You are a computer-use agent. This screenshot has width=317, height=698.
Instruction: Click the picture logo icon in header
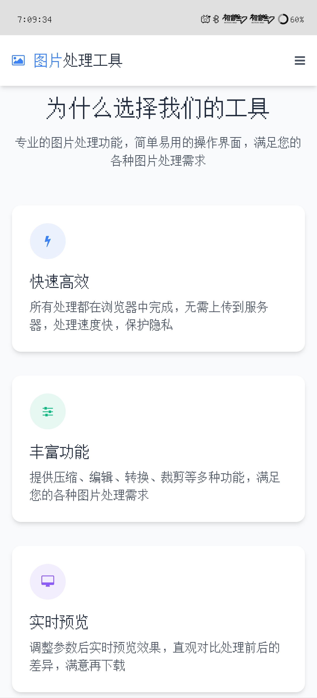[x=18, y=60]
